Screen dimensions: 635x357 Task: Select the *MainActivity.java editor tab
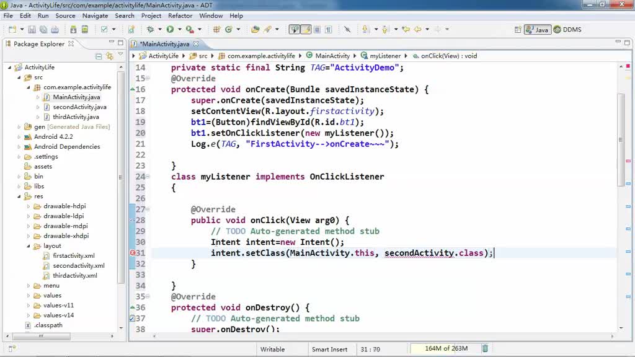pos(164,44)
